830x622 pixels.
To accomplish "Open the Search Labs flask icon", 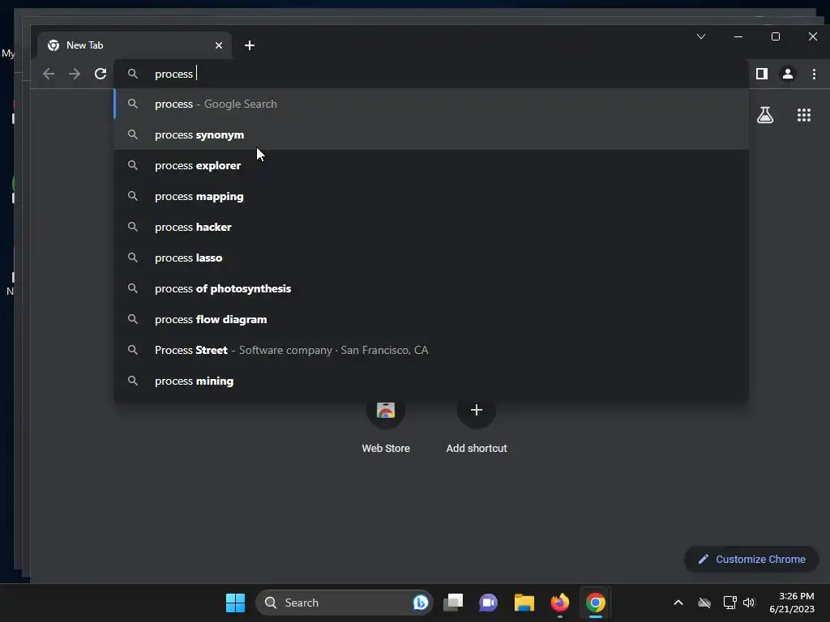I will point(765,115).
